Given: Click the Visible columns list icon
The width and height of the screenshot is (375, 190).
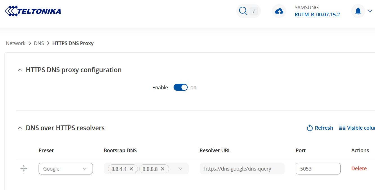Looking at the screenshot, I should (342, 128).
